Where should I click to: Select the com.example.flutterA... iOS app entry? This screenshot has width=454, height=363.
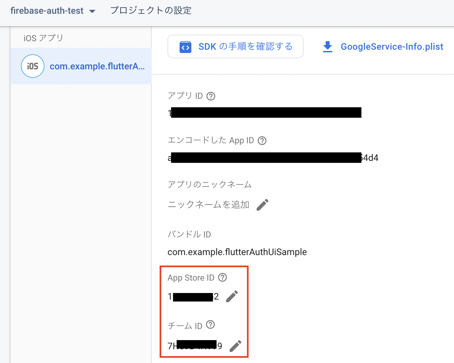click(81, 66)
